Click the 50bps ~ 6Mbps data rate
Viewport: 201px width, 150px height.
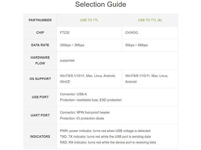[136, 45]
